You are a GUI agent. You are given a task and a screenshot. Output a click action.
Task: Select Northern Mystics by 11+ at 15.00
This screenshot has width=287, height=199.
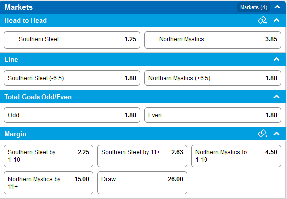[x=48, y=183]
